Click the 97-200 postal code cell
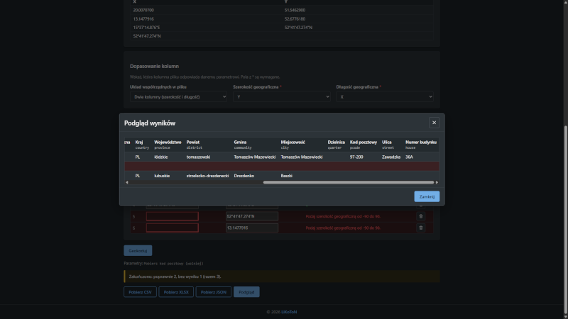This screenshot has height=319, width=568. [356, 157]
